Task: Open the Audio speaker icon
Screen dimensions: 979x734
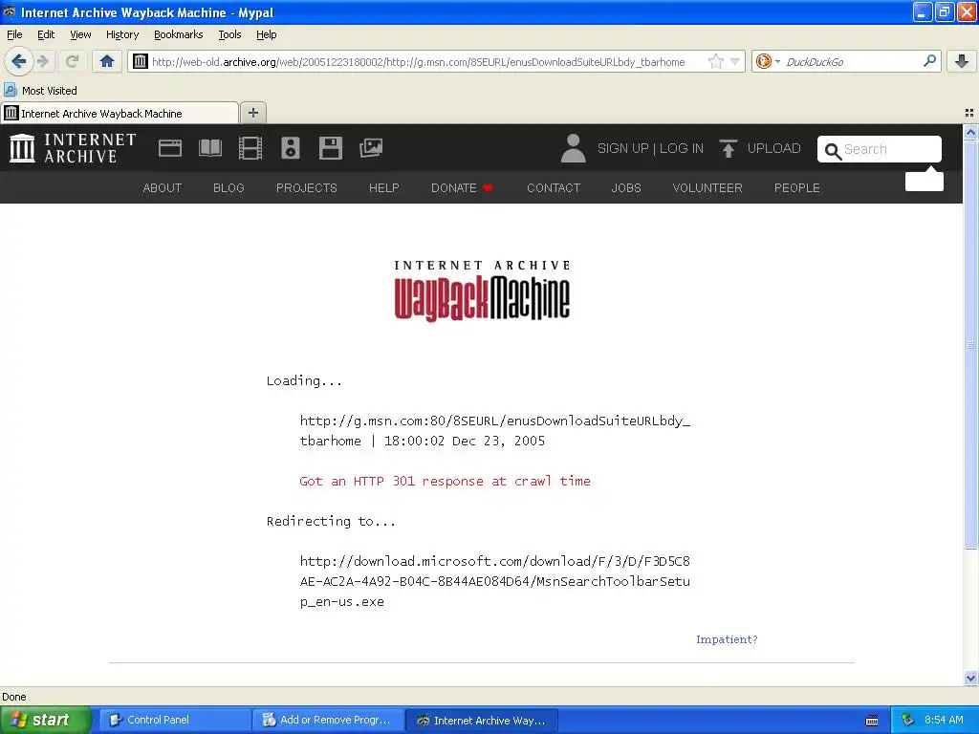Action: pyautogui.click(x=291, y=148)
